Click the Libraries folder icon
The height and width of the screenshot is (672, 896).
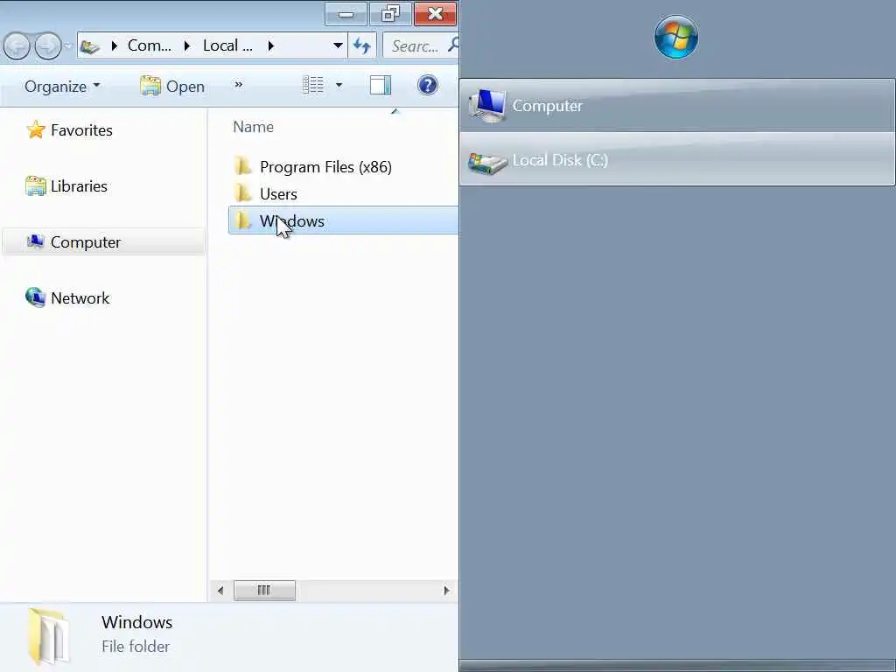pyautogui.click(x=35, y=185)
